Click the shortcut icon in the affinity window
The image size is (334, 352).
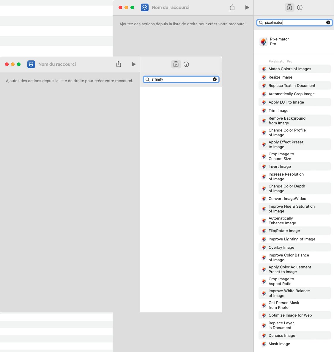click(31, 64)
